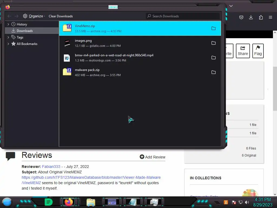This screenshot has width=277, height=208.
Task: Select the images.png download entry
Action: point(140,43)
